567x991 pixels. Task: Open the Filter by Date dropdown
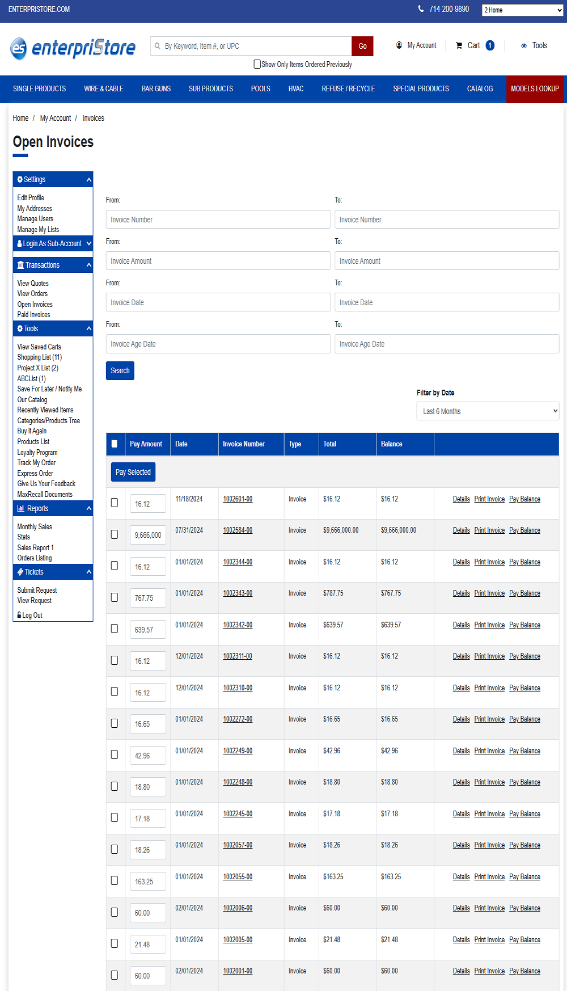tap(488, 411)
